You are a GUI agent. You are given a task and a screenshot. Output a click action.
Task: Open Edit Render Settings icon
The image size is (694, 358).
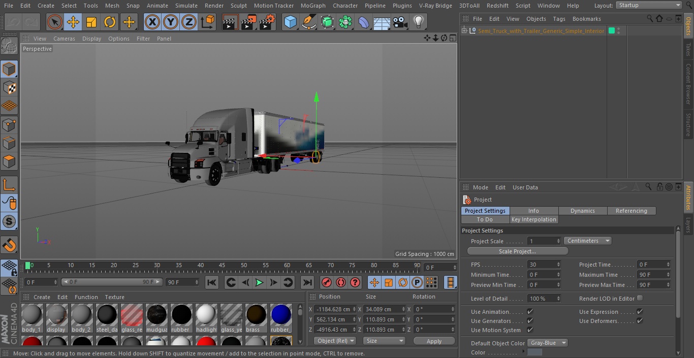pos(267,22)
